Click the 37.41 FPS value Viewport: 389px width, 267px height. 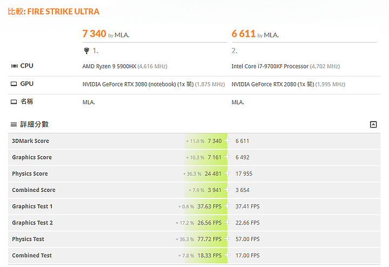point(247,206)
